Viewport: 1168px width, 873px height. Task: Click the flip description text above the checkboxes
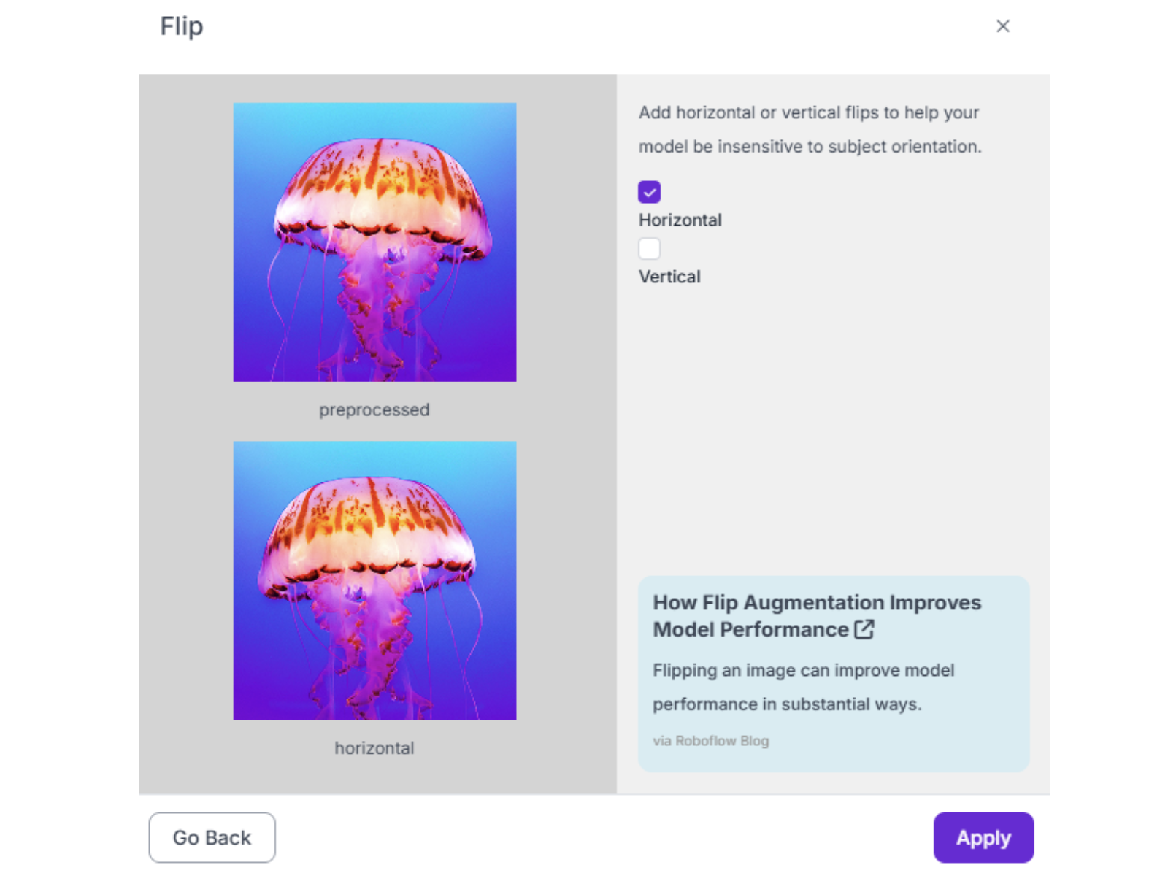[808, 113]
